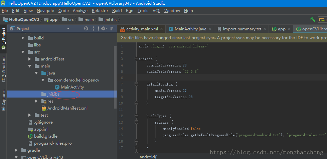Open the Tools menu
The width and height of the screenshot is (327, 159).
coord(143,11)
